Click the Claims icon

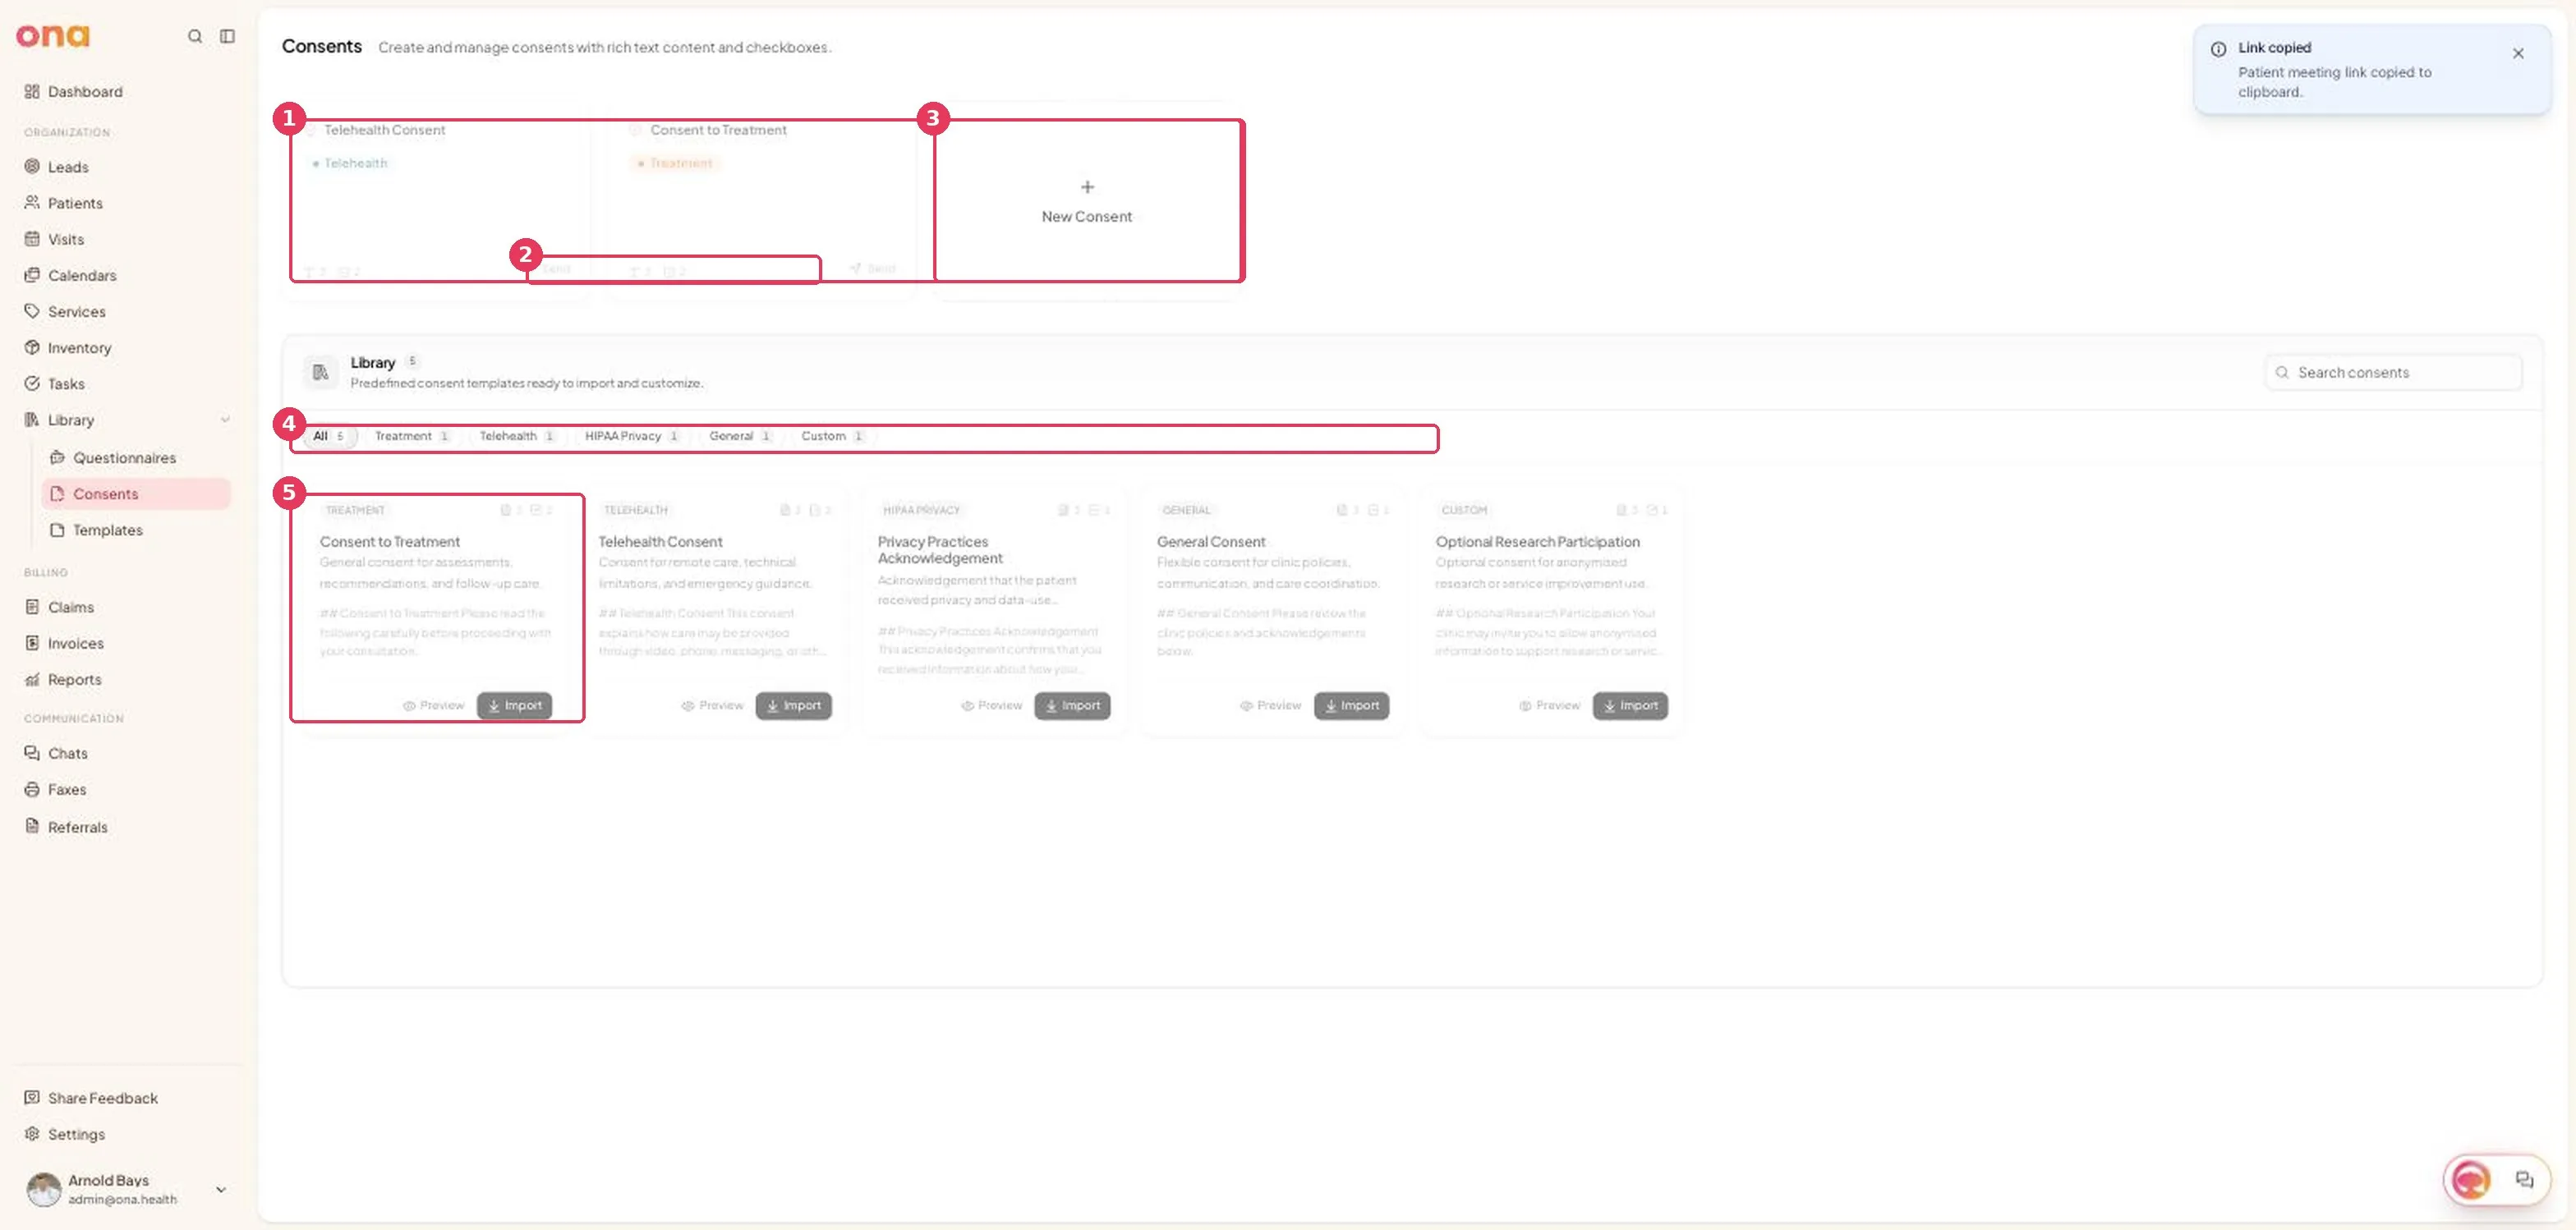32,607
